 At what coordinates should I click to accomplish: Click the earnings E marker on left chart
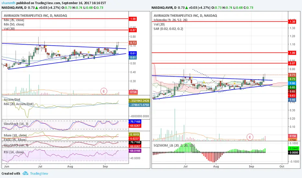[x=104, y=91]
